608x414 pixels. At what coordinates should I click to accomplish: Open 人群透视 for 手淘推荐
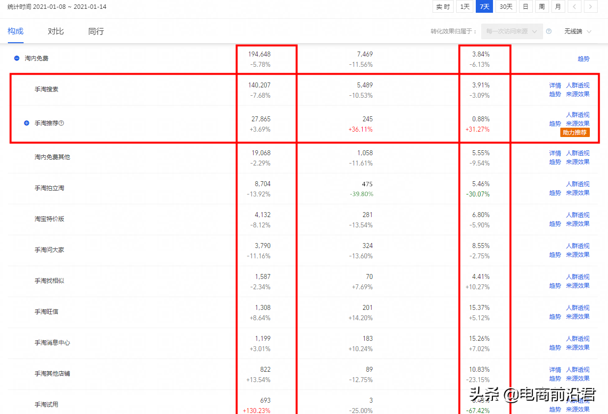(x=578, y=115)
